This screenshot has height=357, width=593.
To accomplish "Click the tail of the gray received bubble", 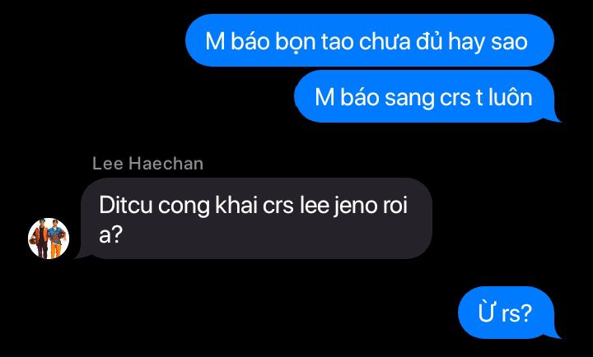I will click(x=81, y=253).
